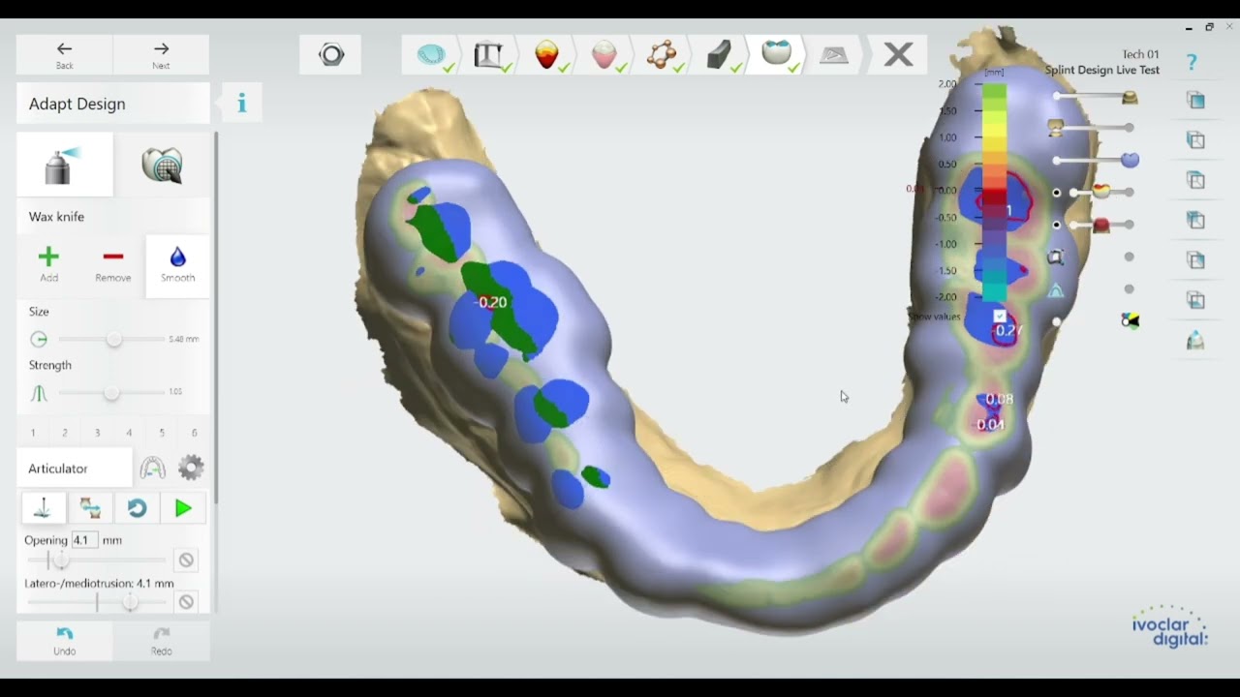Select the Add wax knife tool
Image resolution: width=1240 pixels, height=697 pixels.
pyautogui.click(x=48, y=265)
